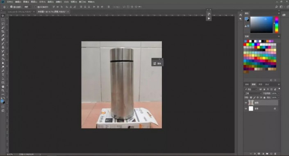The image size is (289, 156).
Task: Add a layer mask from Layers panel
Action: click(x=259, y=154)
